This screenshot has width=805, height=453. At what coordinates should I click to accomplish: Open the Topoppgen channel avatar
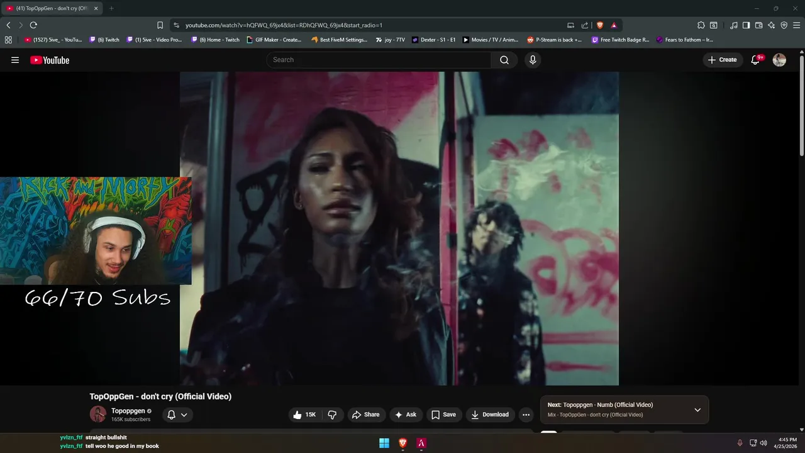pyautogui.click(x=98, y=414)
